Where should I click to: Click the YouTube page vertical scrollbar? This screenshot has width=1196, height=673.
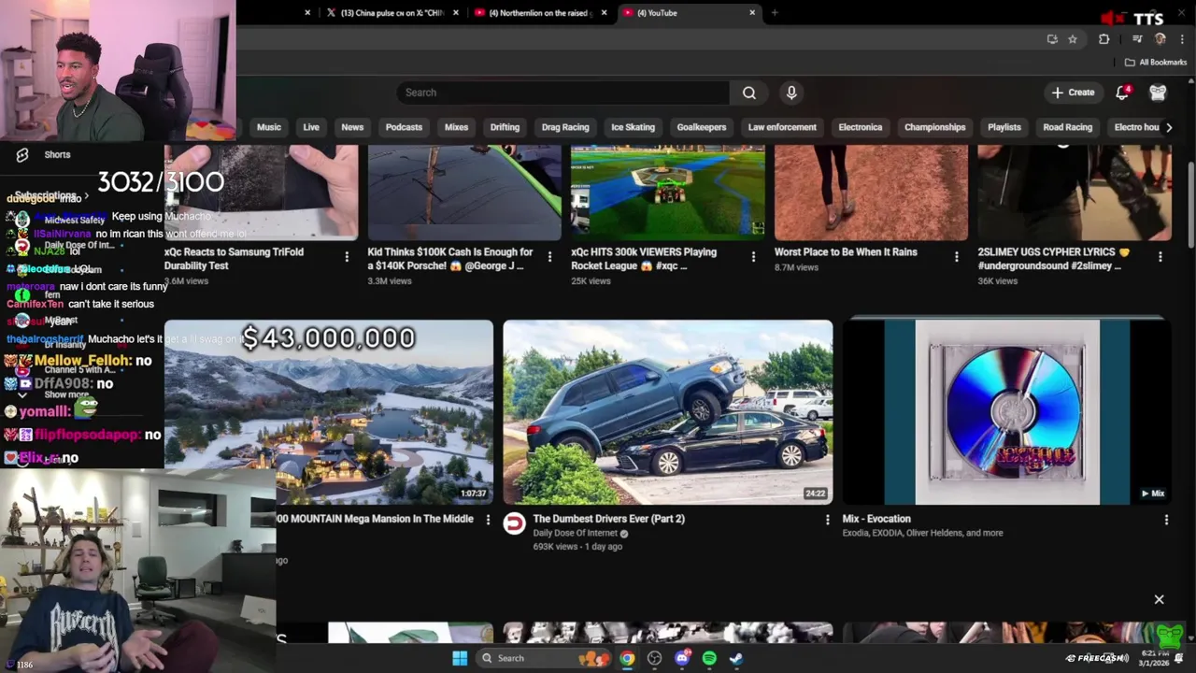pyautogui.click(x=1190, y=206)
